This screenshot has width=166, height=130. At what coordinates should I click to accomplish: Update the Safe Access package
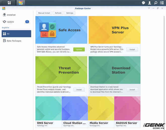(x=79, y=49)
